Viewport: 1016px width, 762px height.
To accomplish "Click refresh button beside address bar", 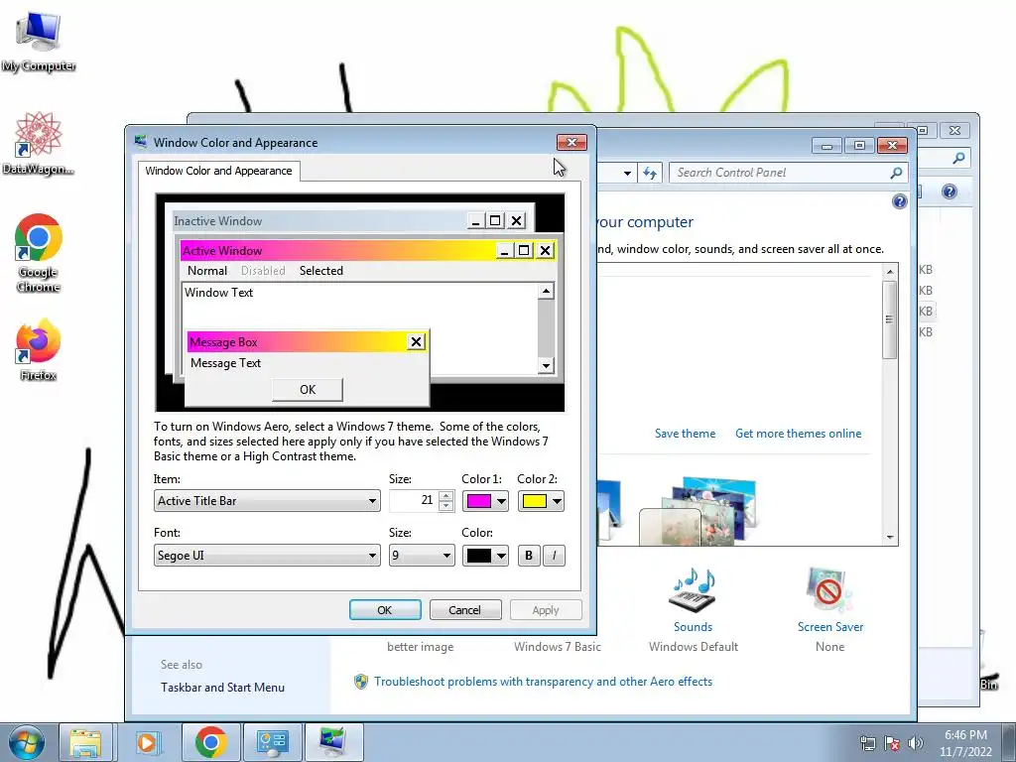I will (x=649, y=173).
